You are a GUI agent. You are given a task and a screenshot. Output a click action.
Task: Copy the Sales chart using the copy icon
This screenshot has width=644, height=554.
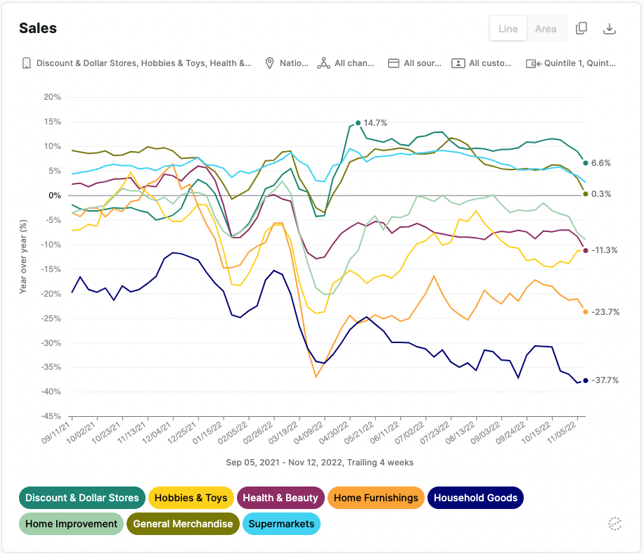coord(581,28)
